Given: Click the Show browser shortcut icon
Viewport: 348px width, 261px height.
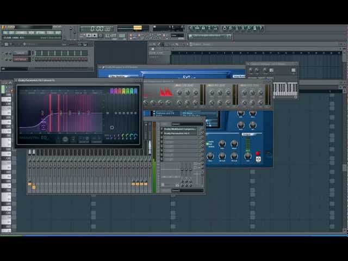Looking at the screenshot, I should click(x=209, y=28).
